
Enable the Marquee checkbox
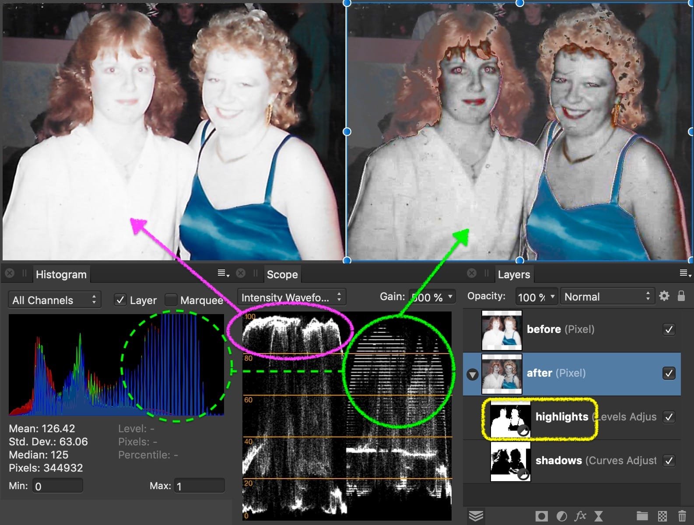tap(171, 300)
